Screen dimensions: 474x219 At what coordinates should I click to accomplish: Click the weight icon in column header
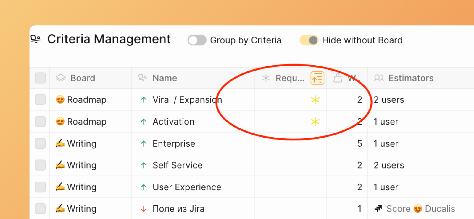tap(338, 78)
